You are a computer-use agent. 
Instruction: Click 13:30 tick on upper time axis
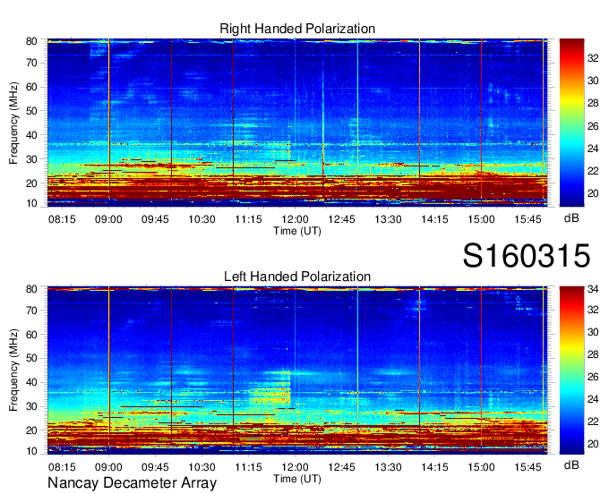388,219
